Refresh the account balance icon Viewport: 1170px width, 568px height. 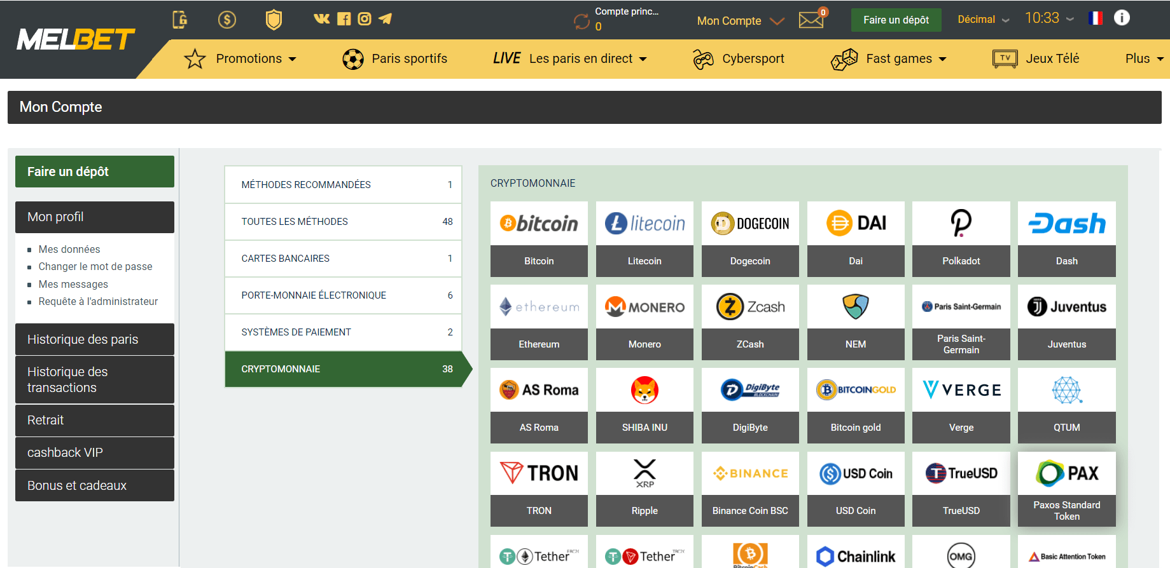click(582, 22)
